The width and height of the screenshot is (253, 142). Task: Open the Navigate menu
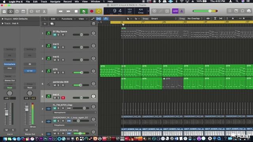point(55,2)
